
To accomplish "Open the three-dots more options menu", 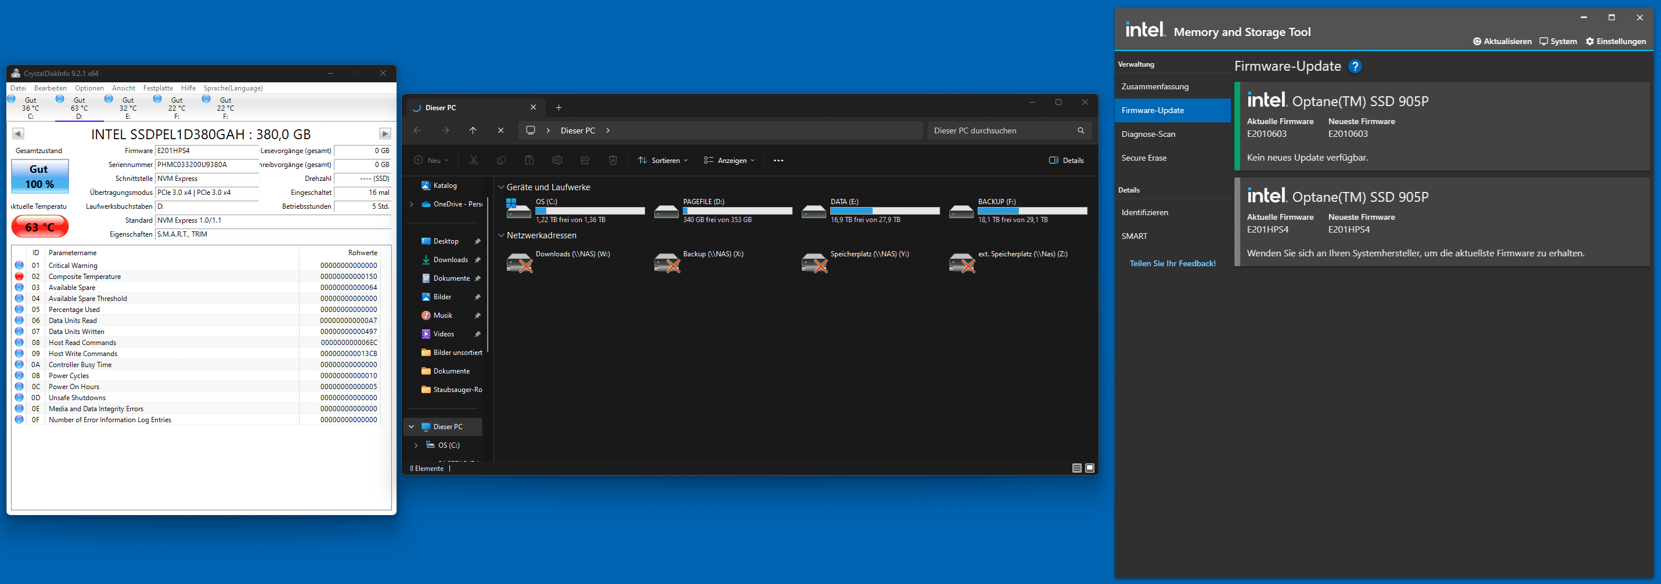I will [779, 160].
